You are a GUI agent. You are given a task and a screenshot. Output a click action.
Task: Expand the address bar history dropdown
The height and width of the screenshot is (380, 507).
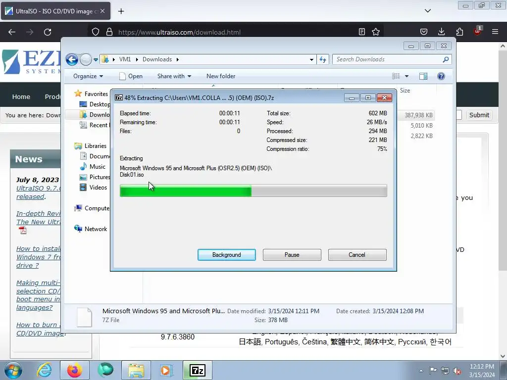[311, 59]
